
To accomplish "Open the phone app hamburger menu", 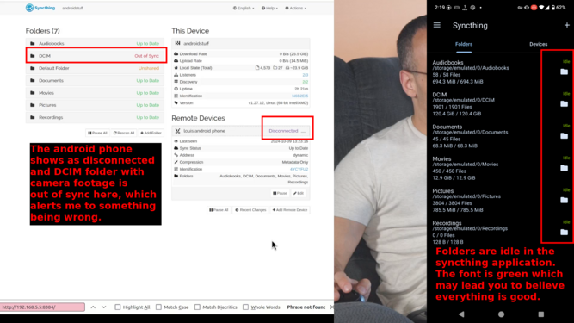I will [x=436, y=25].
